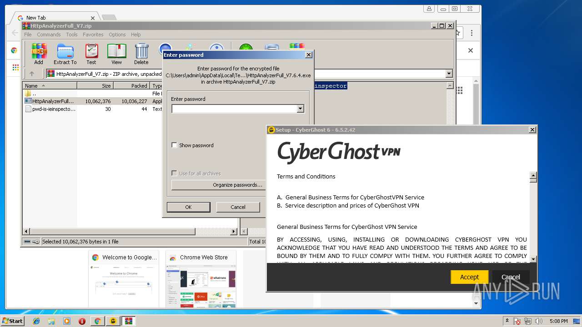The image size is (582, 327).
Task: Click the taskbar clock showing 5:08 PM
Action: (559, 321)
